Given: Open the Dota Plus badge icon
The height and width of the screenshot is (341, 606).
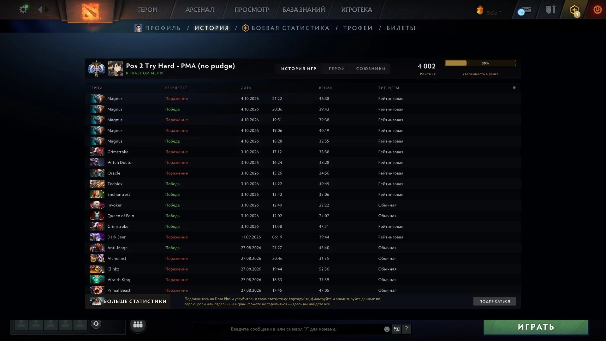Looking at the screenshot, I should point(575,10).
